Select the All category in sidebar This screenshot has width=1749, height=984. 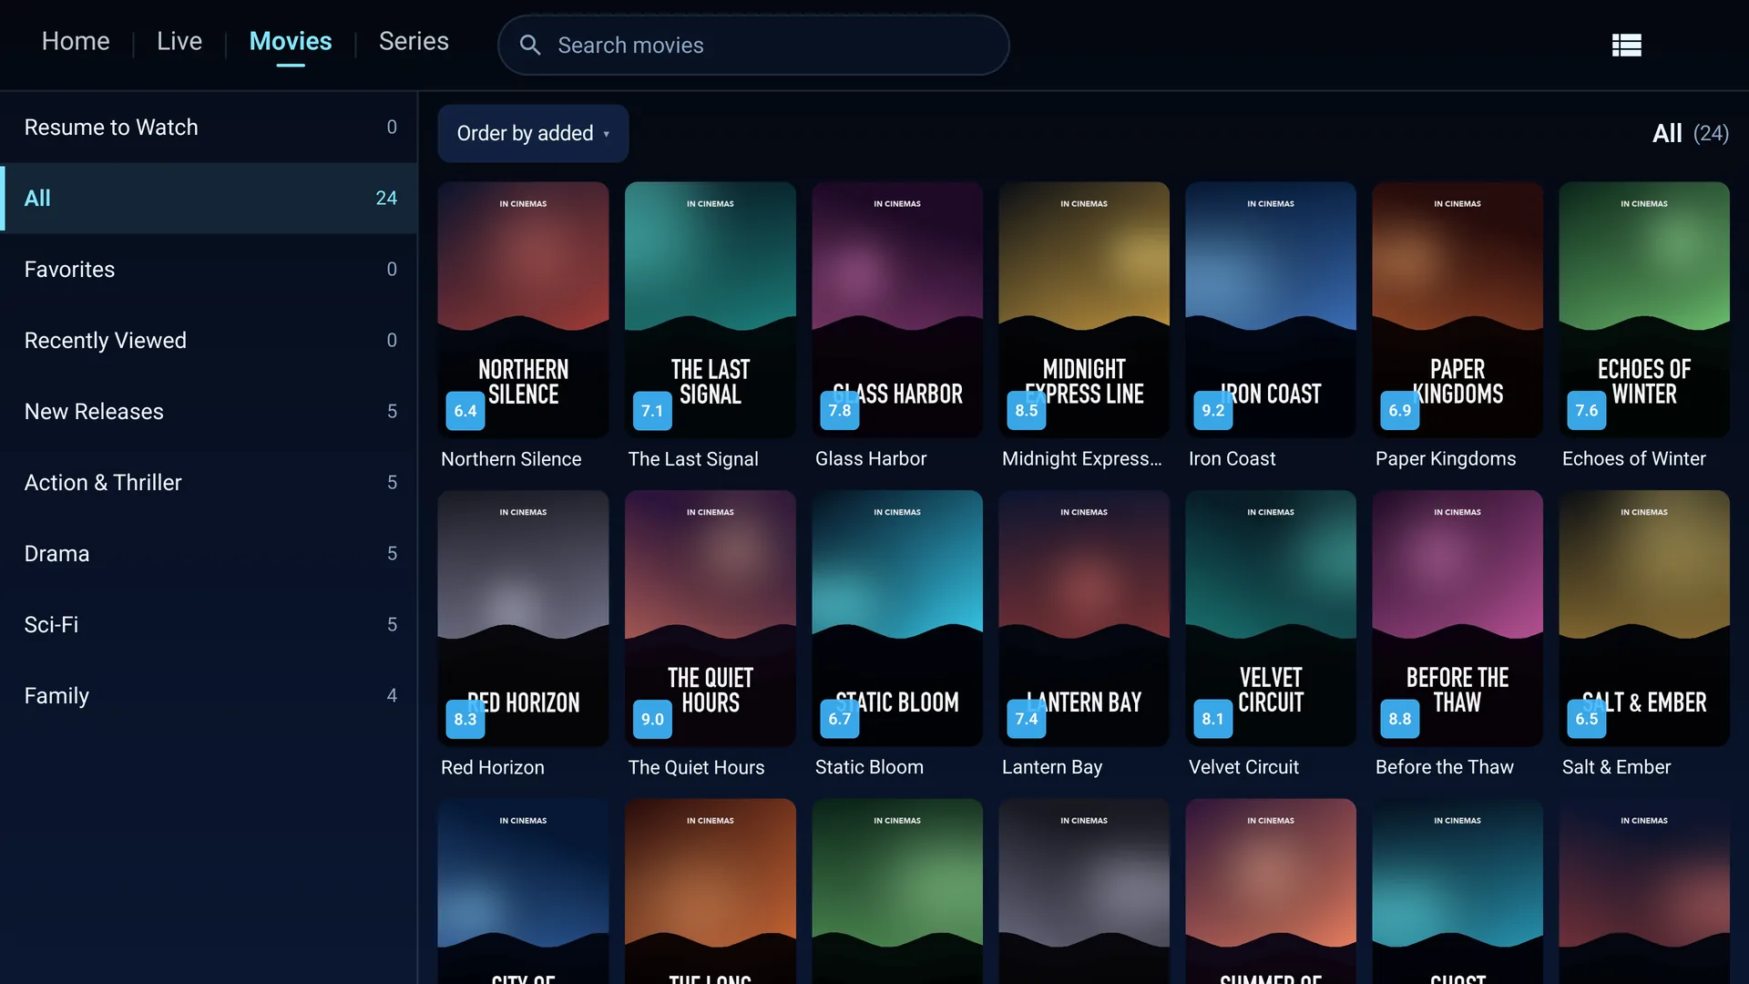tap(209, 199)
